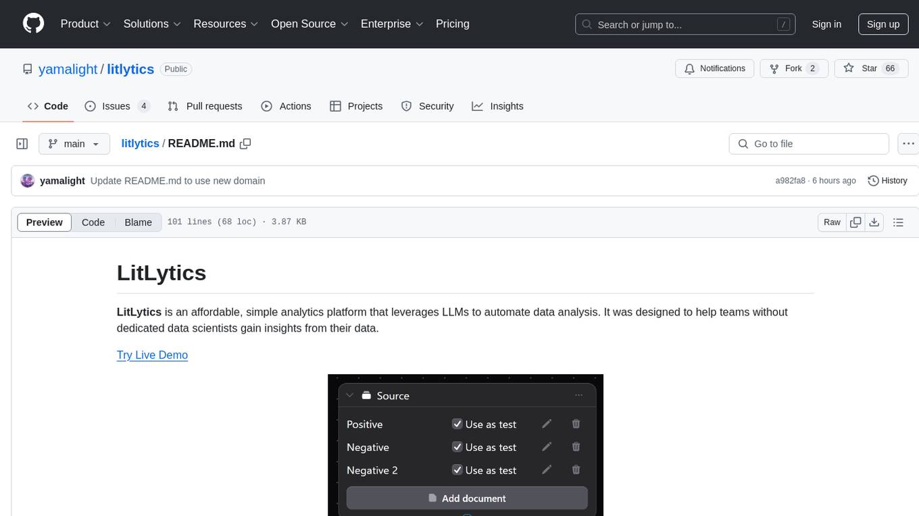The width and height of the screenshot is (919, 516).
Task: Copy the README.md file path
Action: 245,143
